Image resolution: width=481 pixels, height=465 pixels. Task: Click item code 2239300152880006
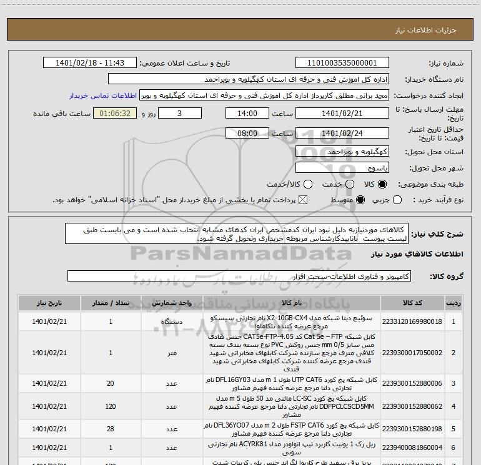tap(412, 383)
